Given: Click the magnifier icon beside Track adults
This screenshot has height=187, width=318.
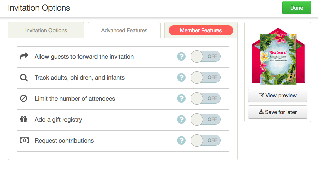Looking at the screenshot, I should pyautogui.click(x=24, y=78).
